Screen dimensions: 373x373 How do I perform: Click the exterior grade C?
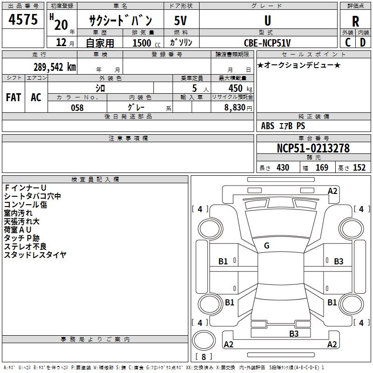tap(348, 42)
